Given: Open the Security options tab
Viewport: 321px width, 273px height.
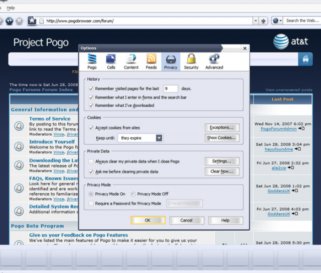Looking at the screenshot, I should [x=191, y=61].
